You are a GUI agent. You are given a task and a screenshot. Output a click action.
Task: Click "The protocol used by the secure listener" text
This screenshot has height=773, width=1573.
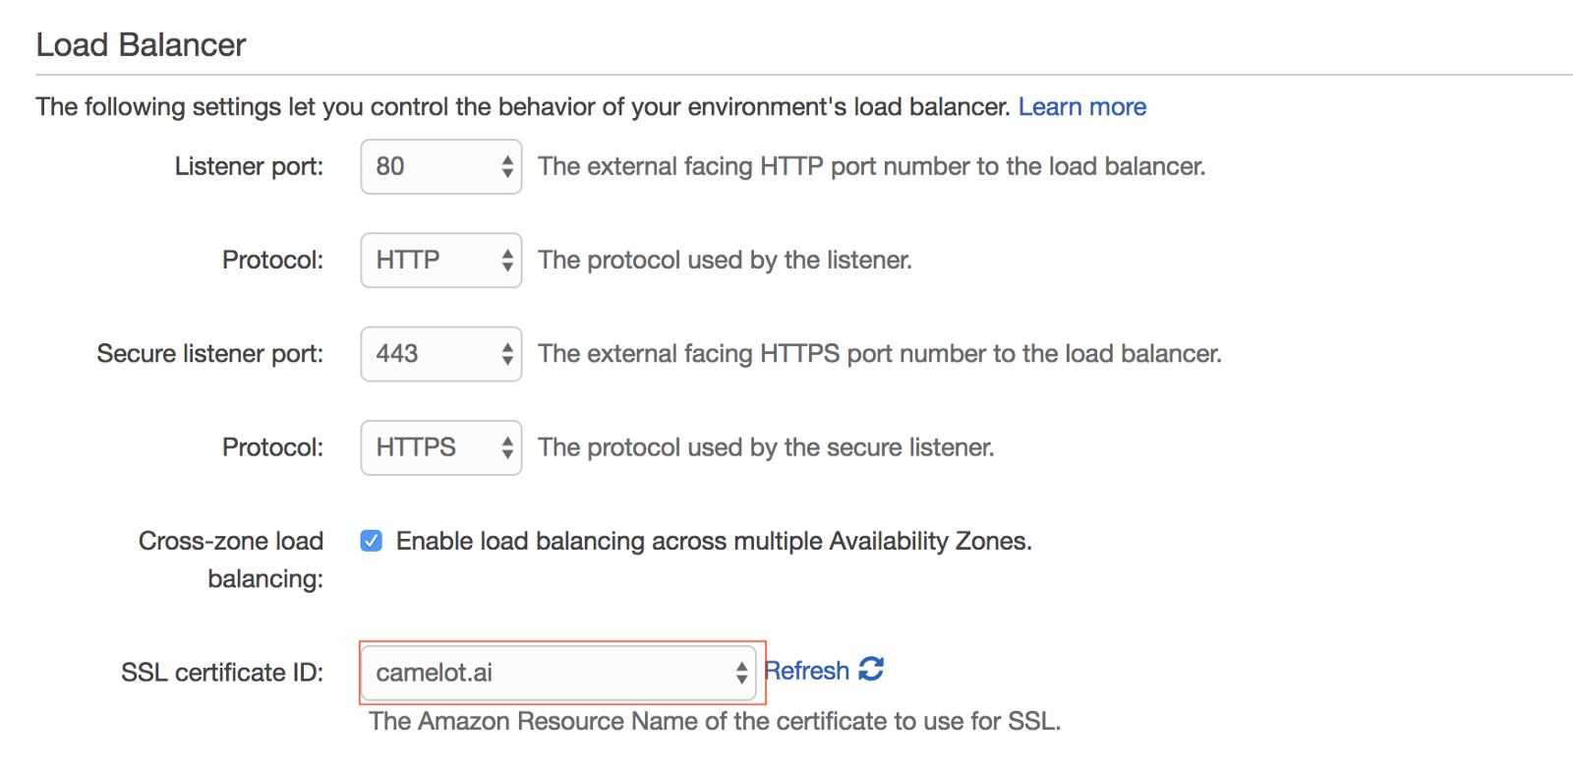click(766, 447)
